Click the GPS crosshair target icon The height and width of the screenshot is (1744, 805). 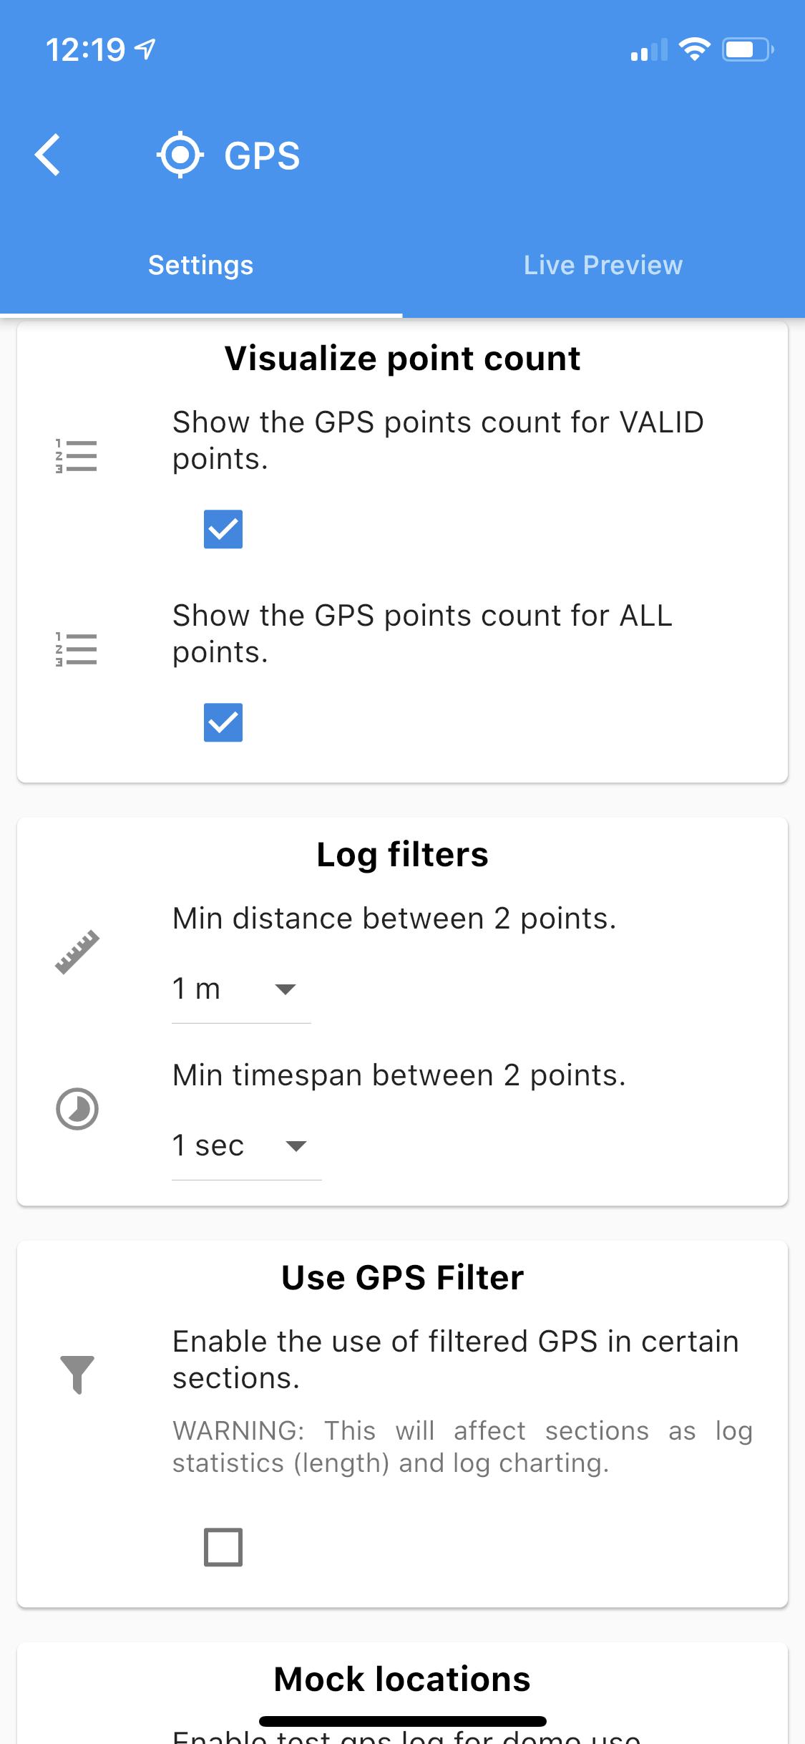[180, 155]
